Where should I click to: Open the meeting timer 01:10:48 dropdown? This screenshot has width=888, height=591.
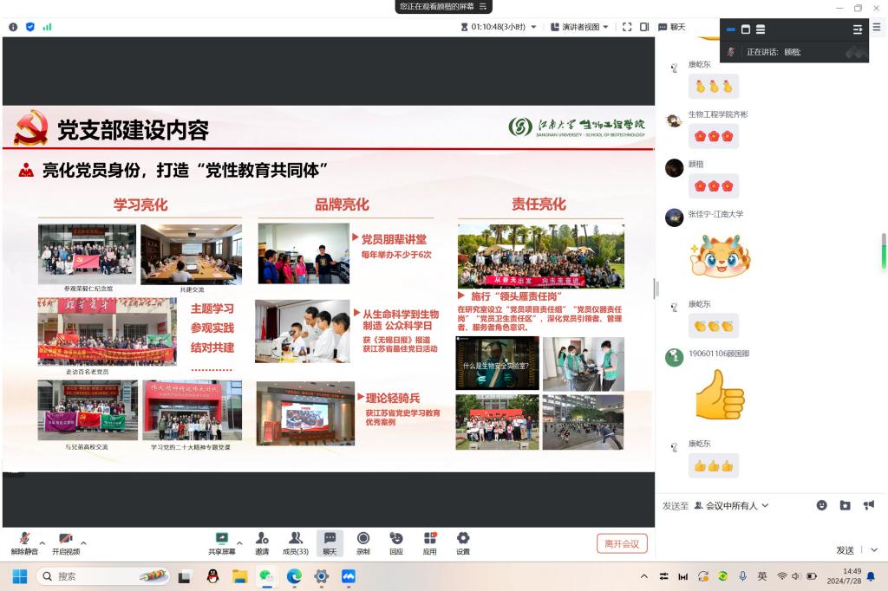[x=499, y=27]
